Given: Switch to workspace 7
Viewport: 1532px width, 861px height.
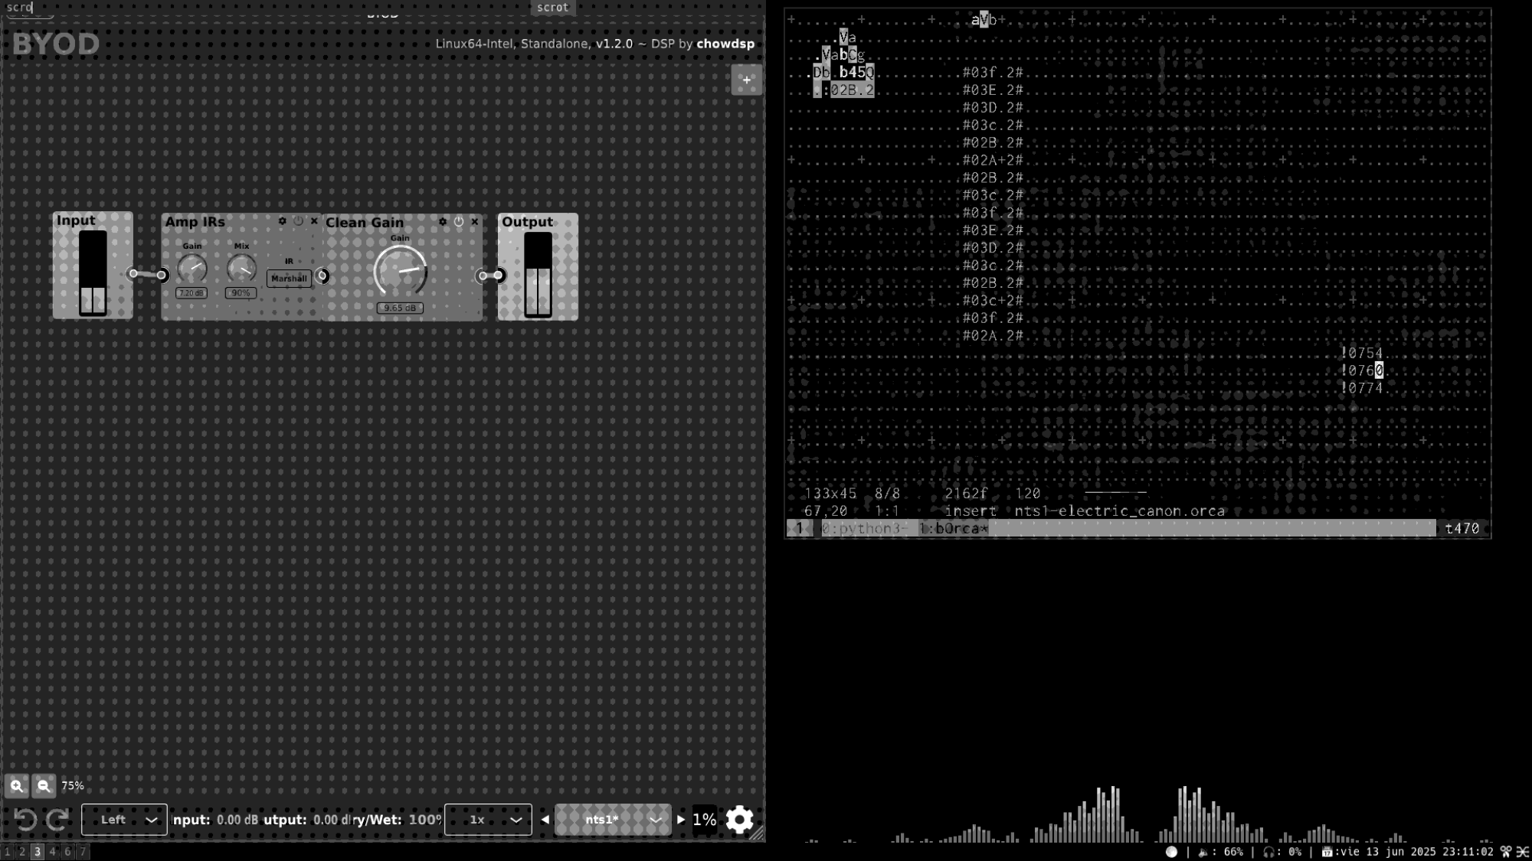Looking at the screenshot, I should 83,851.
